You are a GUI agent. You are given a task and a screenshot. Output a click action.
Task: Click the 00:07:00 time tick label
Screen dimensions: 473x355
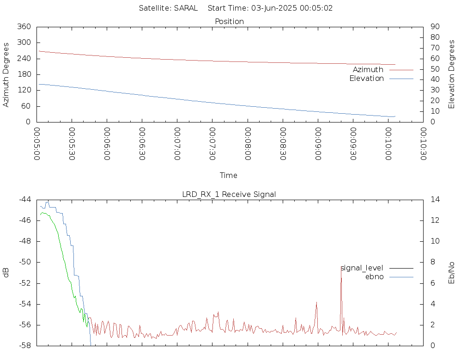[177, 144]
